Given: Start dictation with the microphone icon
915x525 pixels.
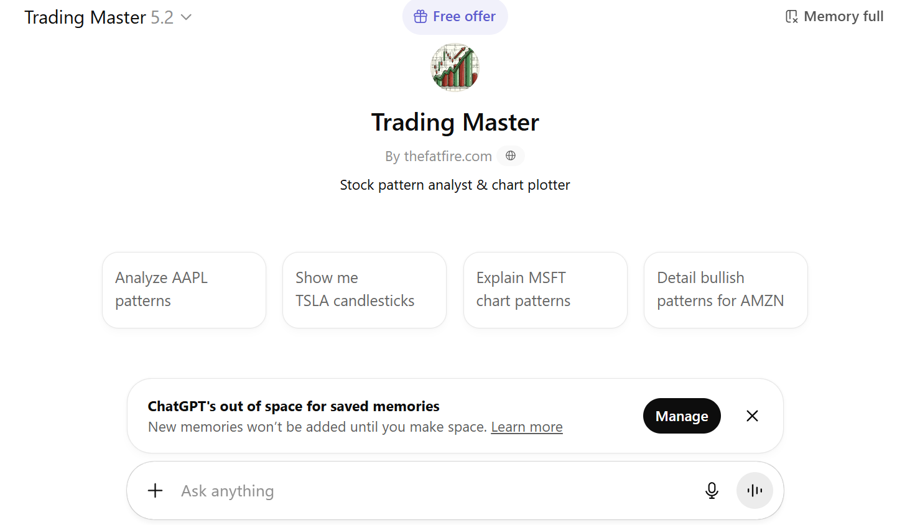Looking at the screenshot, I should pos(712,490).
